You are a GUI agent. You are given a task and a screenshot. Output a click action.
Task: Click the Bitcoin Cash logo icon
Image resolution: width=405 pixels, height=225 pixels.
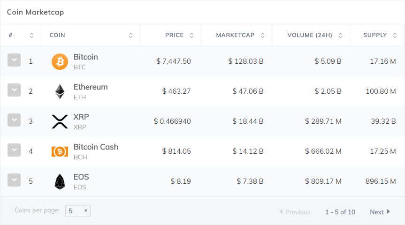60,151
